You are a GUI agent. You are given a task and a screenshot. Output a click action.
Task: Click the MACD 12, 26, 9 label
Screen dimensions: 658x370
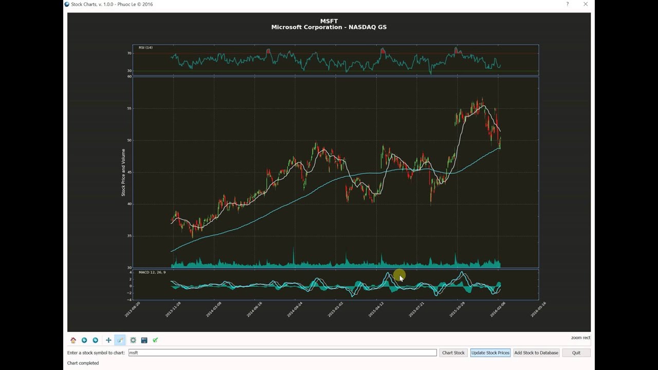152,272
